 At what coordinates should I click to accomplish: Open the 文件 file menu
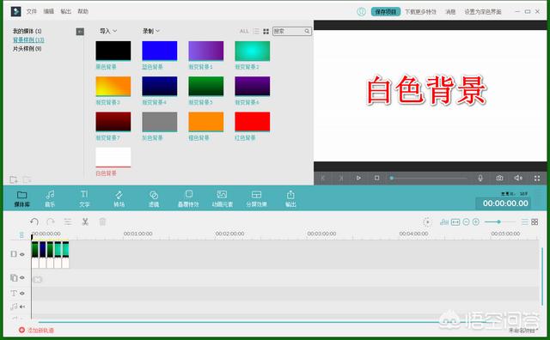click(32, 11)
